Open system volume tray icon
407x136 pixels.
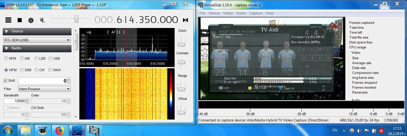click(359, 131)
